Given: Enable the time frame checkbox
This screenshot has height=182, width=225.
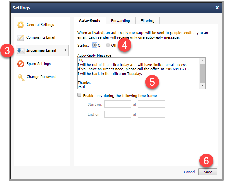Looking at the screenshot, I should [79, 95].
